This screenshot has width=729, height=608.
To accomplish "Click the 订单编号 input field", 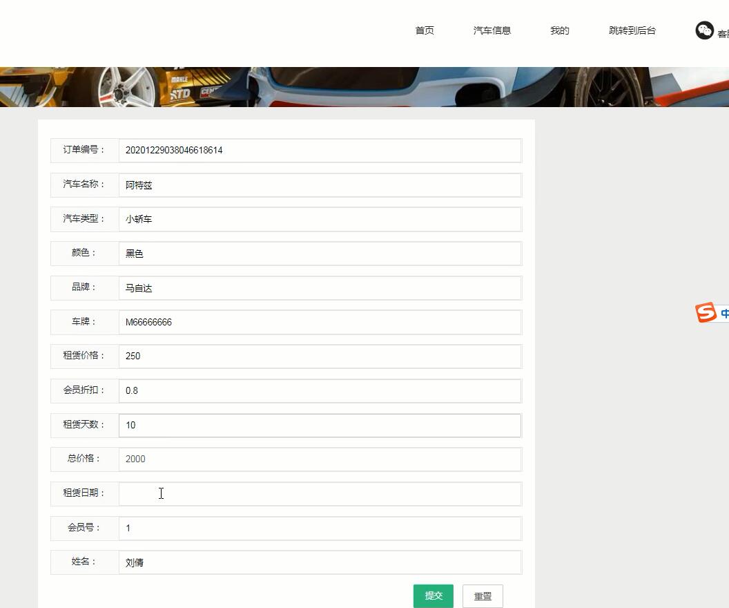I will 320,150.
